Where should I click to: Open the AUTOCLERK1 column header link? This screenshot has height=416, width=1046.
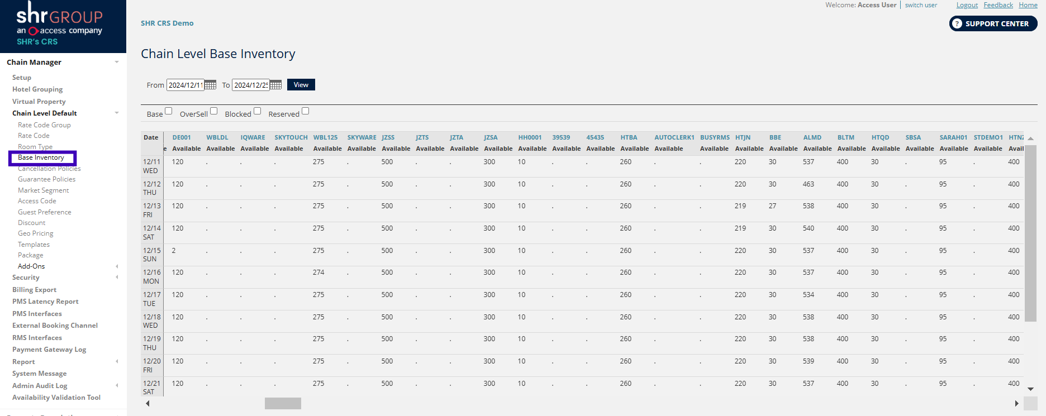pos(674,137)
